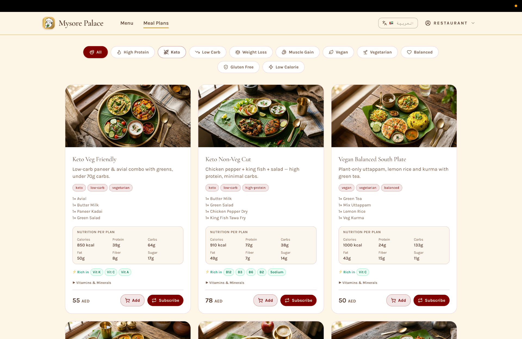Toggle the Weight Loss filter
Image resolution: width=522 pixels, height=339 pixels.
coord(251,52)
